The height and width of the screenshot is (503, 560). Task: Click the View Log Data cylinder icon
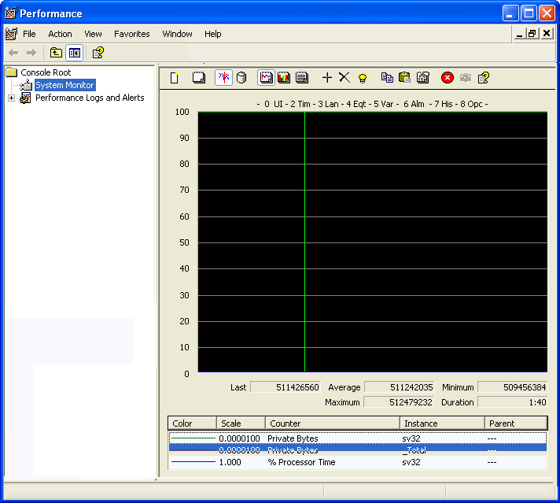tap(241, 78)
